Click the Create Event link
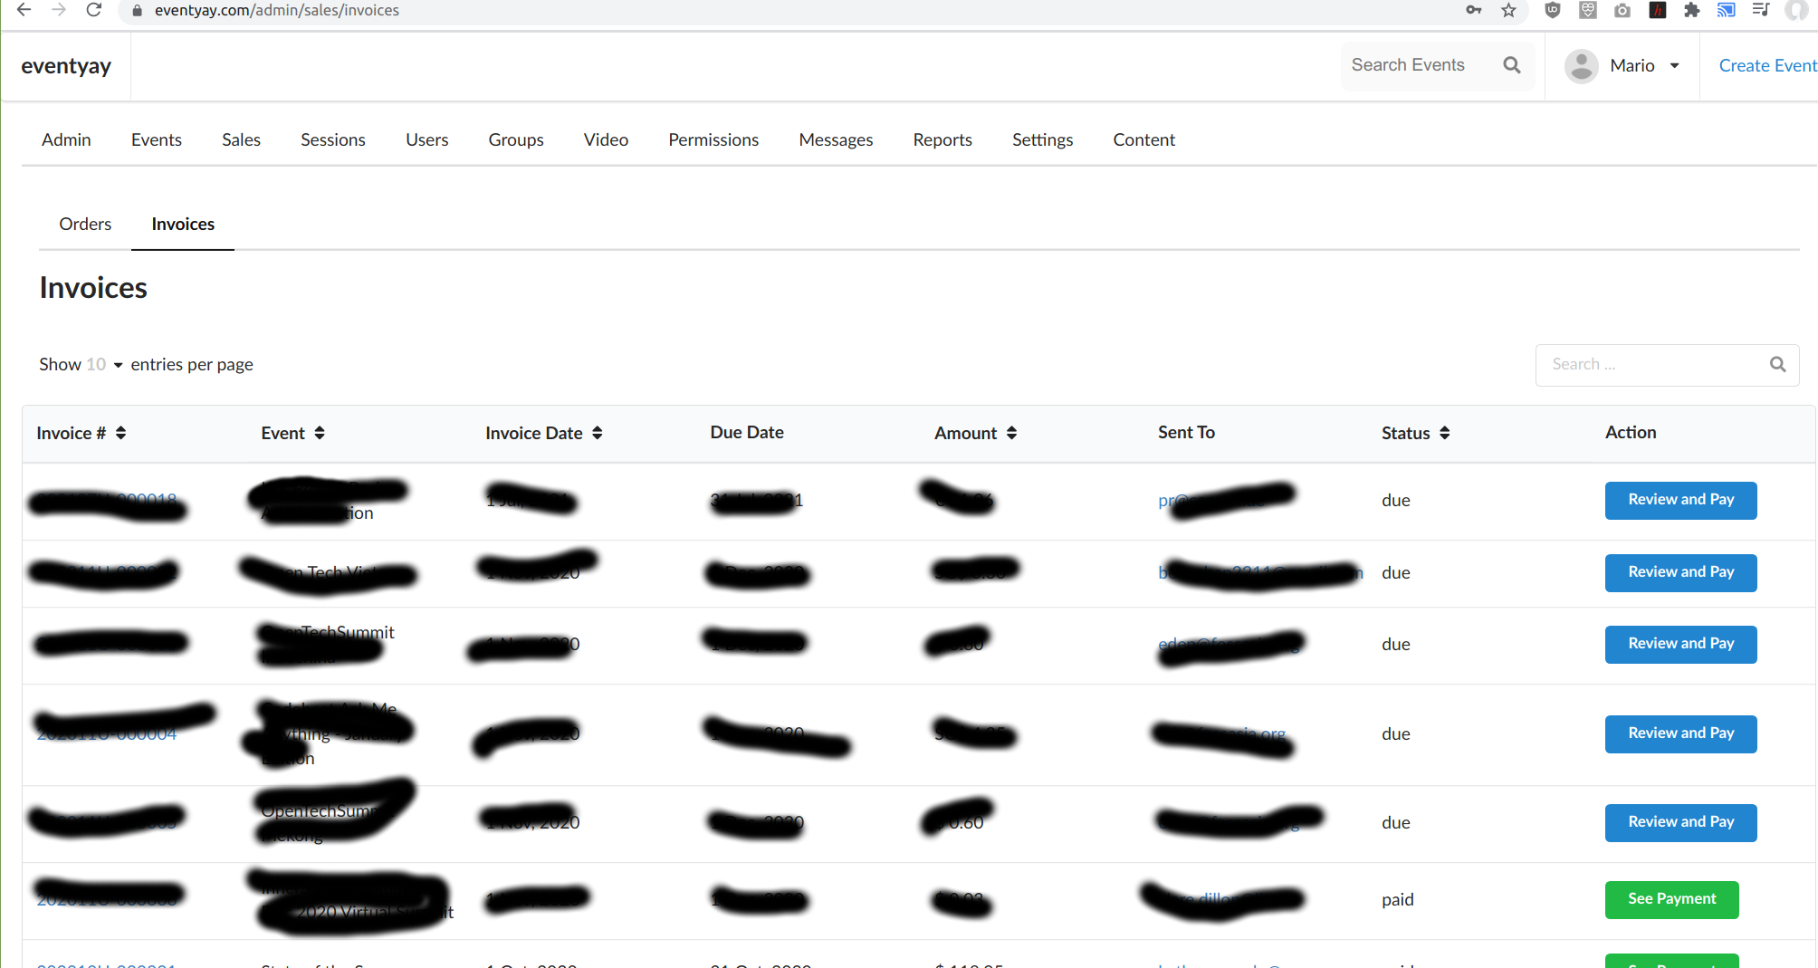Viewport: 1818px width, 968px height. coord(1766,64)
